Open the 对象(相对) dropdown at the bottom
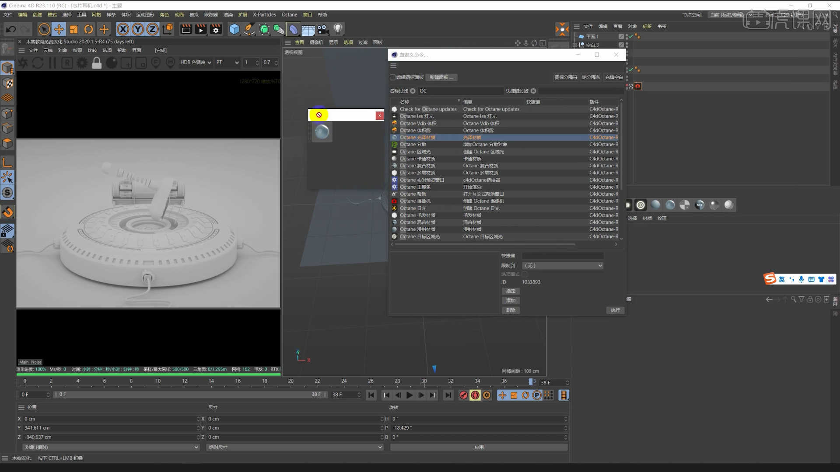 pyautogui.click(x=111, y=447)
